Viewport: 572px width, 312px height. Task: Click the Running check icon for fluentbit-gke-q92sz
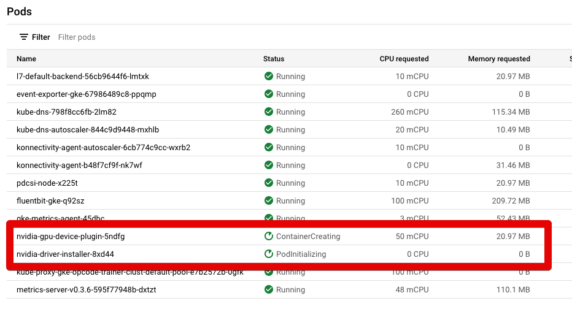(x=268, y=201)
